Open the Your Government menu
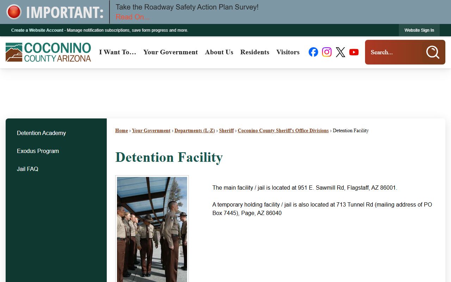Viewport: 451px width, 282px height. click(171, 52)
